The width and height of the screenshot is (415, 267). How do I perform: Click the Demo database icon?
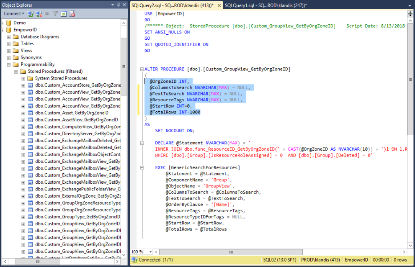tap(9, 23)
